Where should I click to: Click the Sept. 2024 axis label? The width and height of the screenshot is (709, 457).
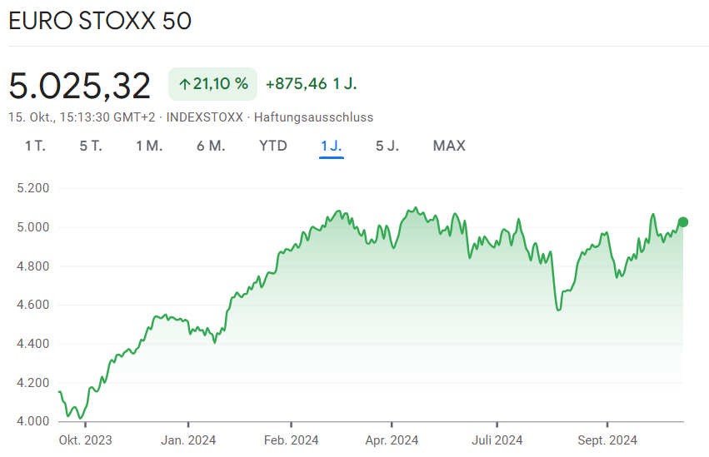(x=607, y=440)
